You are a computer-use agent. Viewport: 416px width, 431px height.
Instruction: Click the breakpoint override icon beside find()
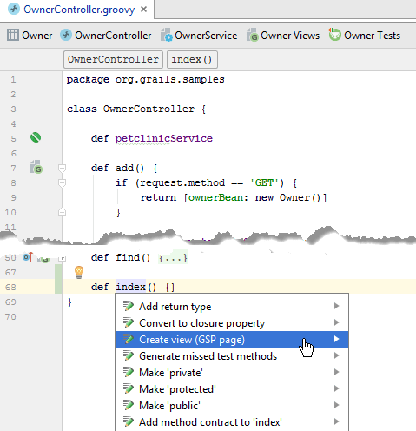(28, 256)
